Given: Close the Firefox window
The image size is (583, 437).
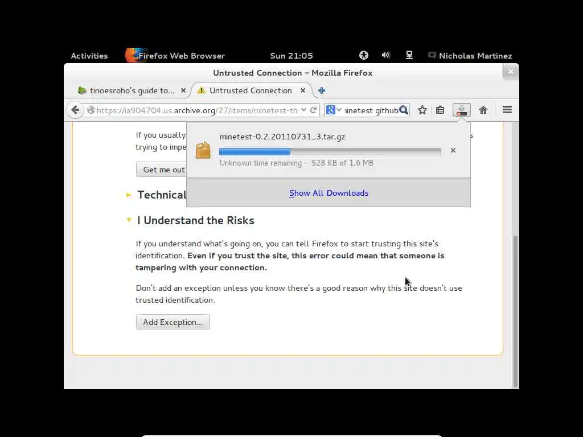Looking at the screenshot, I should (x=511, y=71).
